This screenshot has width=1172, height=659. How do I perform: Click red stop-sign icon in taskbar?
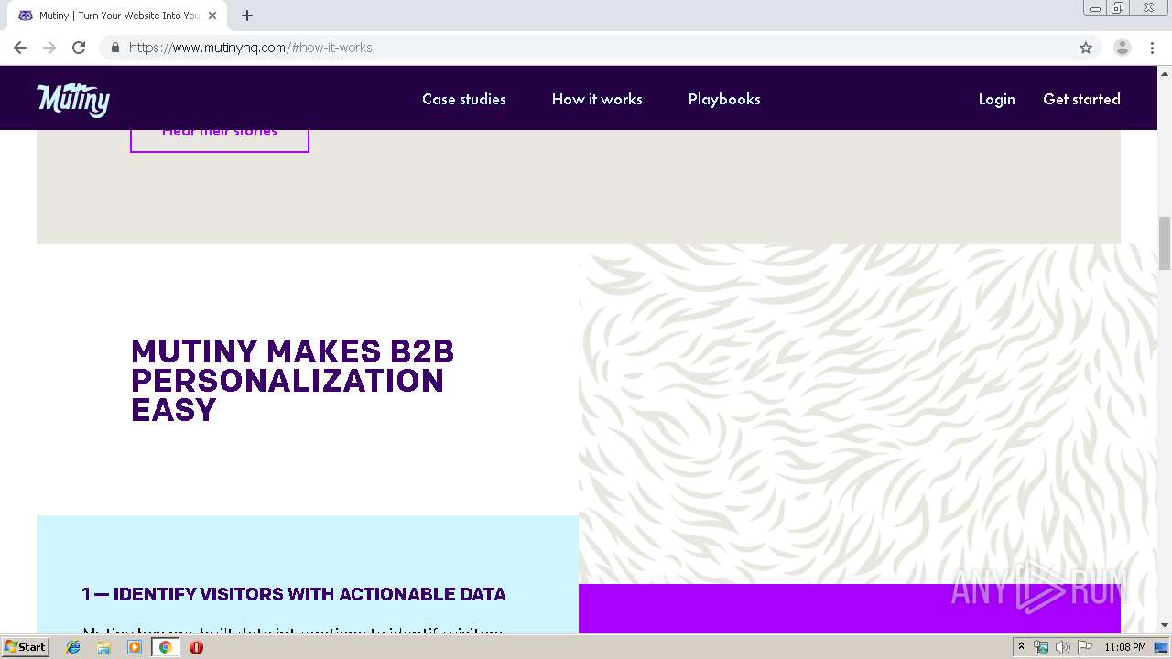click(196, 647)
